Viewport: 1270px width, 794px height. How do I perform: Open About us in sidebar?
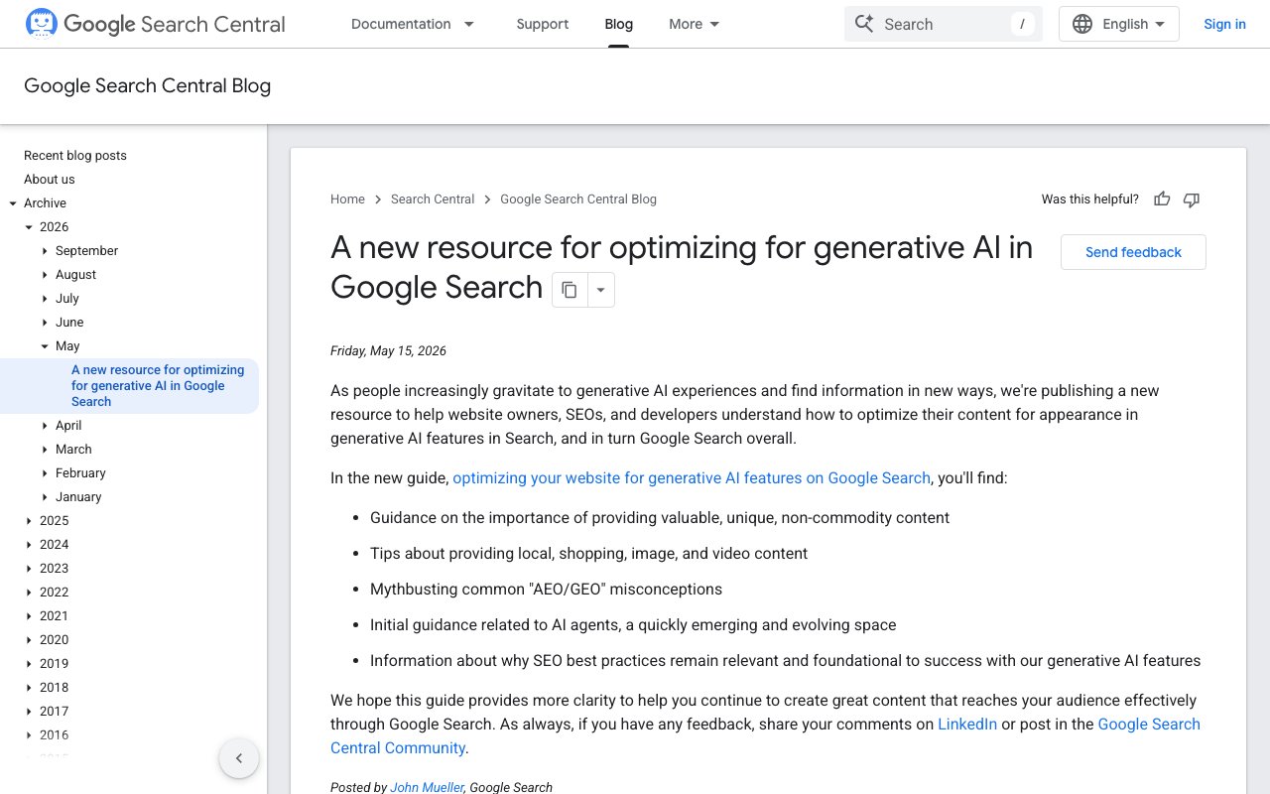click(50, 180)
